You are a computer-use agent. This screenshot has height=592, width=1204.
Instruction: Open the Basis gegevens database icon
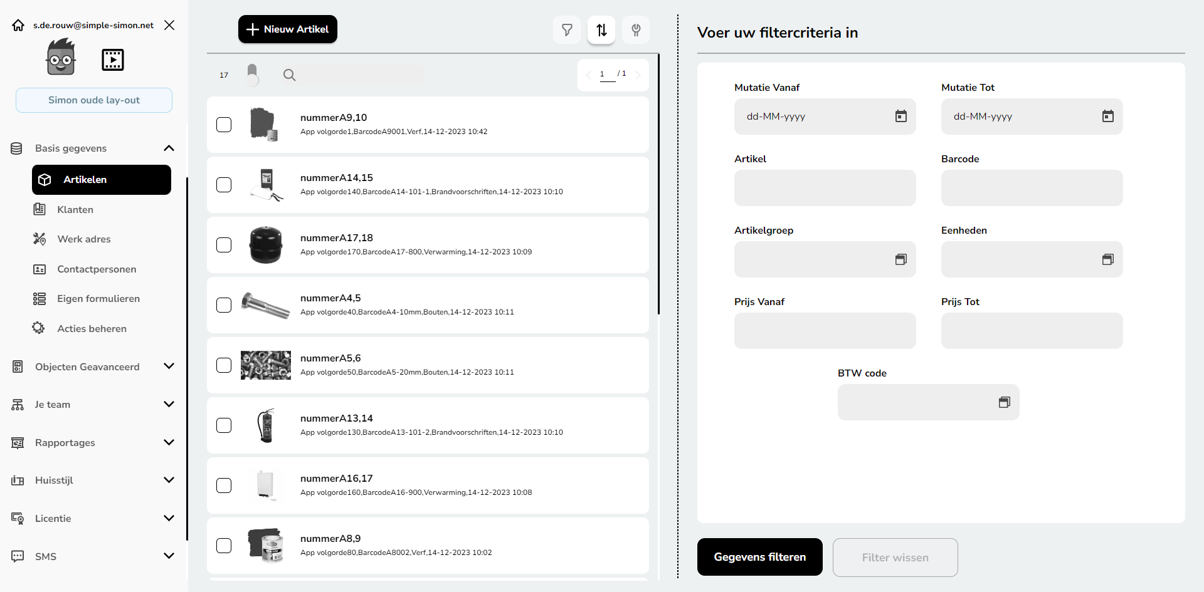17,148
